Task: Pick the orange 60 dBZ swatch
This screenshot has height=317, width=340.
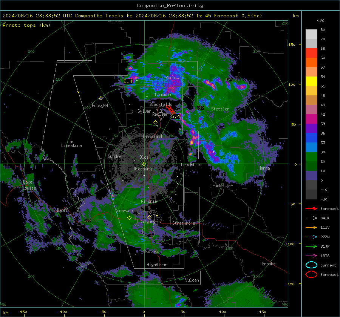Action: (x=311, y=62)
